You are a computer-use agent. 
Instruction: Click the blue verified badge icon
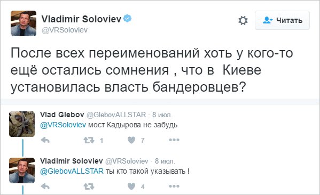tap(127, 19)
